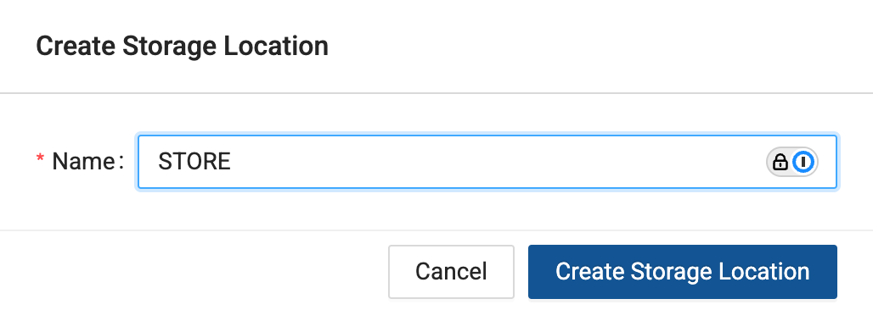873x310 pixels.
Task: Select the blue circular 1Password logo
Action: point(803,163)
